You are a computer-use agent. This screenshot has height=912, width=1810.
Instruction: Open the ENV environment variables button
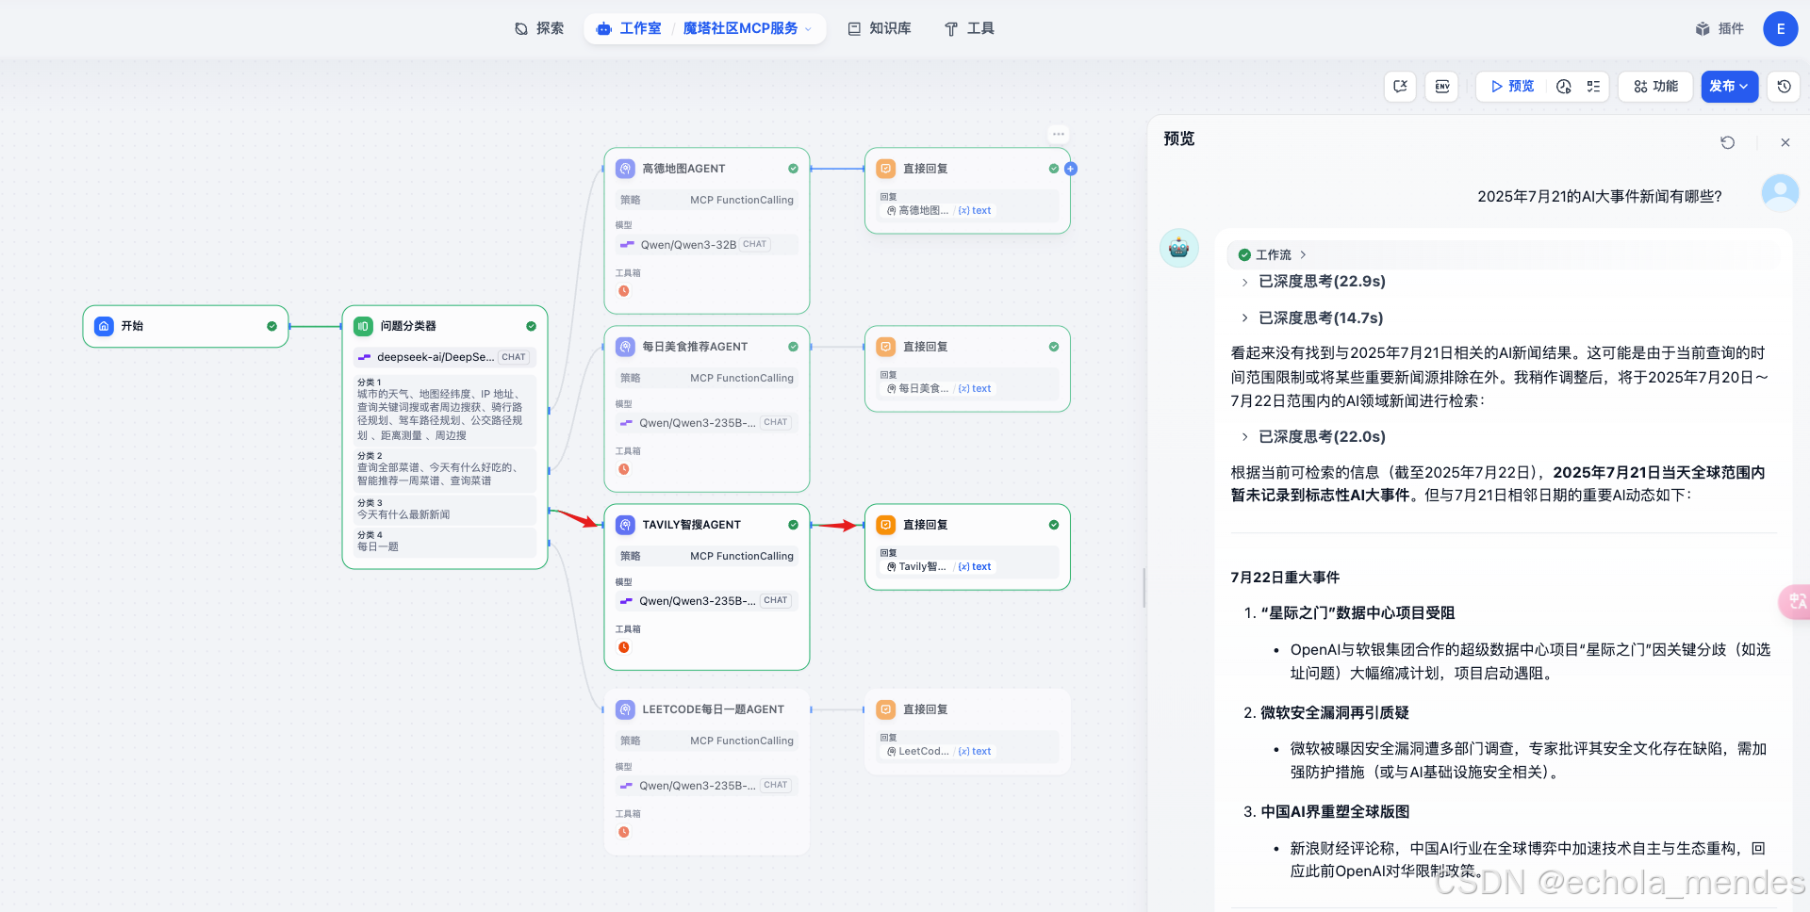point(1442,86)
